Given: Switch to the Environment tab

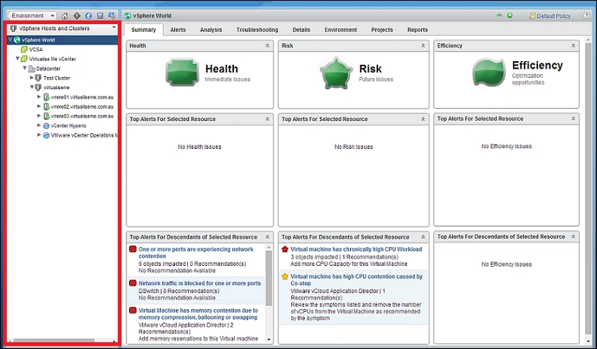Looking at the screenshot, I should (x=340, y=29).
